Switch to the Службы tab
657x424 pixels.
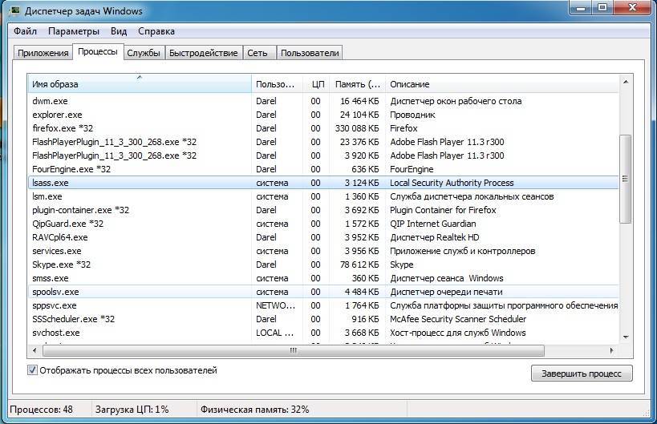[x=144, y=53]
